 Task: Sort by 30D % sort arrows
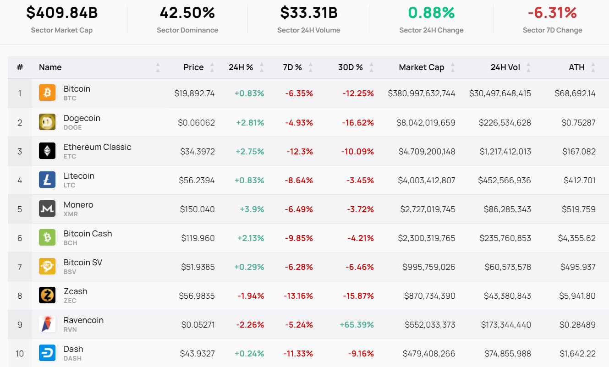click(x=371, y=67)
